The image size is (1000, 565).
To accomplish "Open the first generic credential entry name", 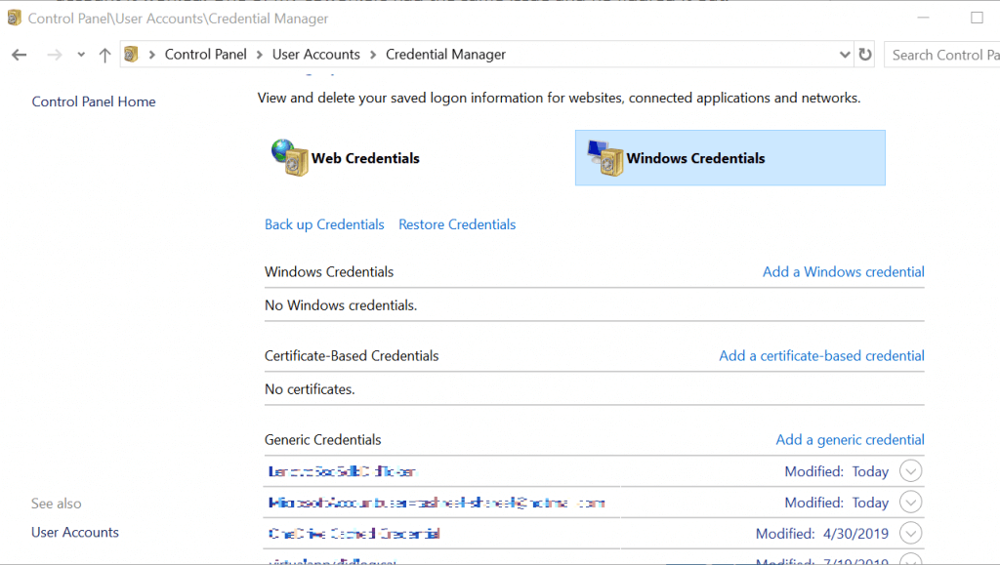I will pos(342,471).
